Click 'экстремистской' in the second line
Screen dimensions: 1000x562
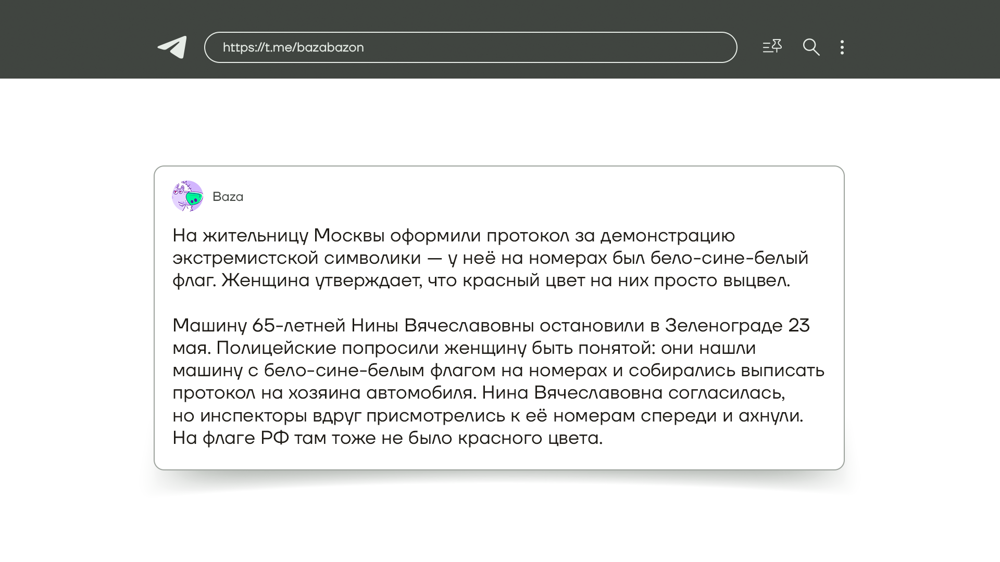pyautogui.click(x=245, y=258)
